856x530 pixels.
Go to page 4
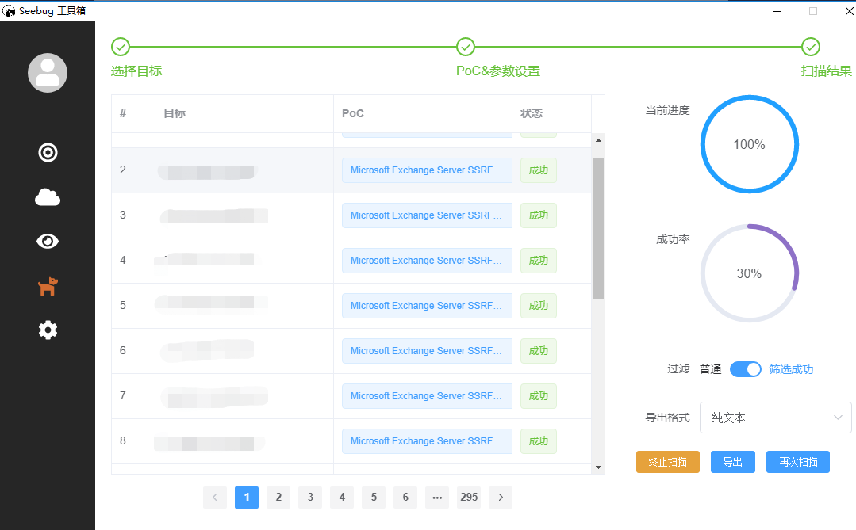(x=342, y=498)
